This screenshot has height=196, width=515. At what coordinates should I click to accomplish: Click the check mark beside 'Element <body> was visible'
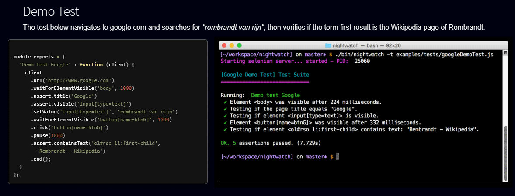pos(224,102)
